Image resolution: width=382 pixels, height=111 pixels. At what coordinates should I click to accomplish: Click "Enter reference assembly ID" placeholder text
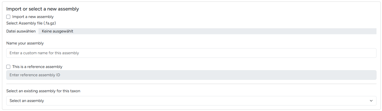tap(35, 75)
